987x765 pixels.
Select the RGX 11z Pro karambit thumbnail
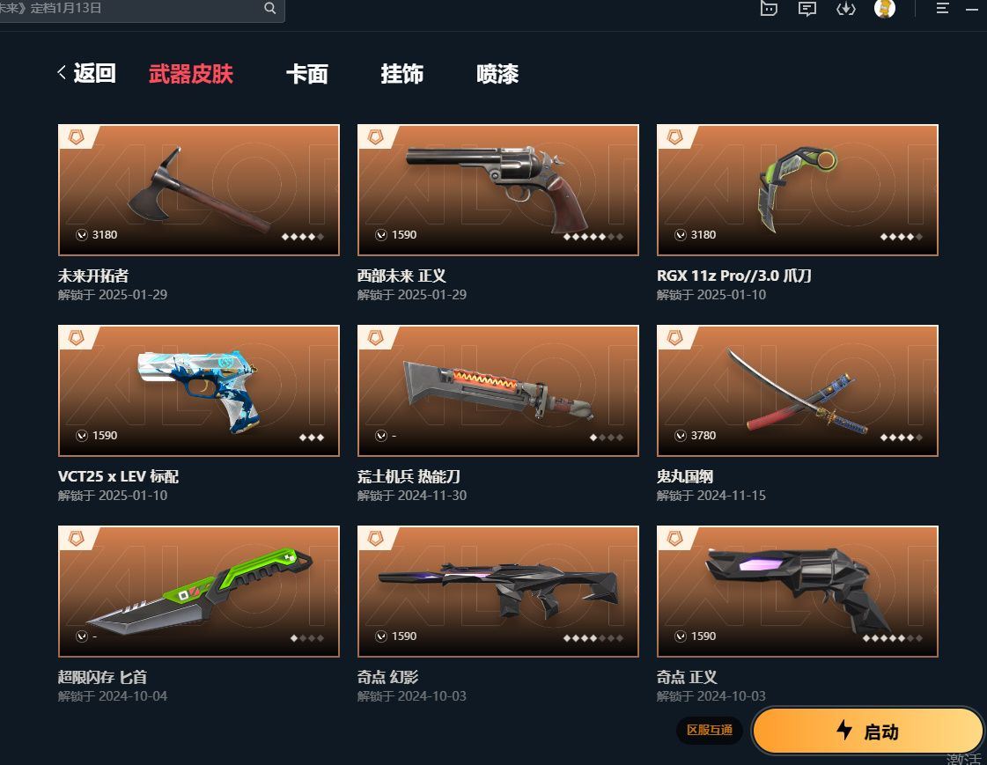798,190
